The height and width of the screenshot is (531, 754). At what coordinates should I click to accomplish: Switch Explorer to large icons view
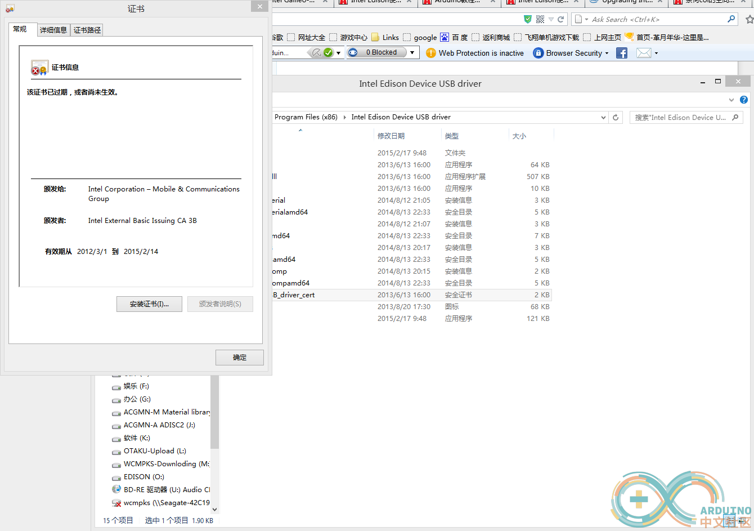[x=743, y=521]
